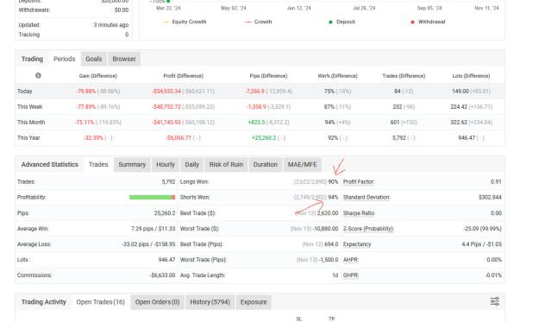This screenshot has height=322, width=539.
Task: Open the Browser tab
Action: (124, 59)
